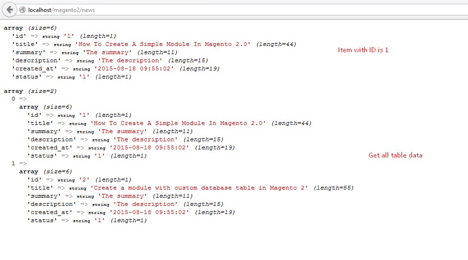Click the 'title' key beside 'Create a module'
Viewport: 468px width, 260px height.
(40, 188)
